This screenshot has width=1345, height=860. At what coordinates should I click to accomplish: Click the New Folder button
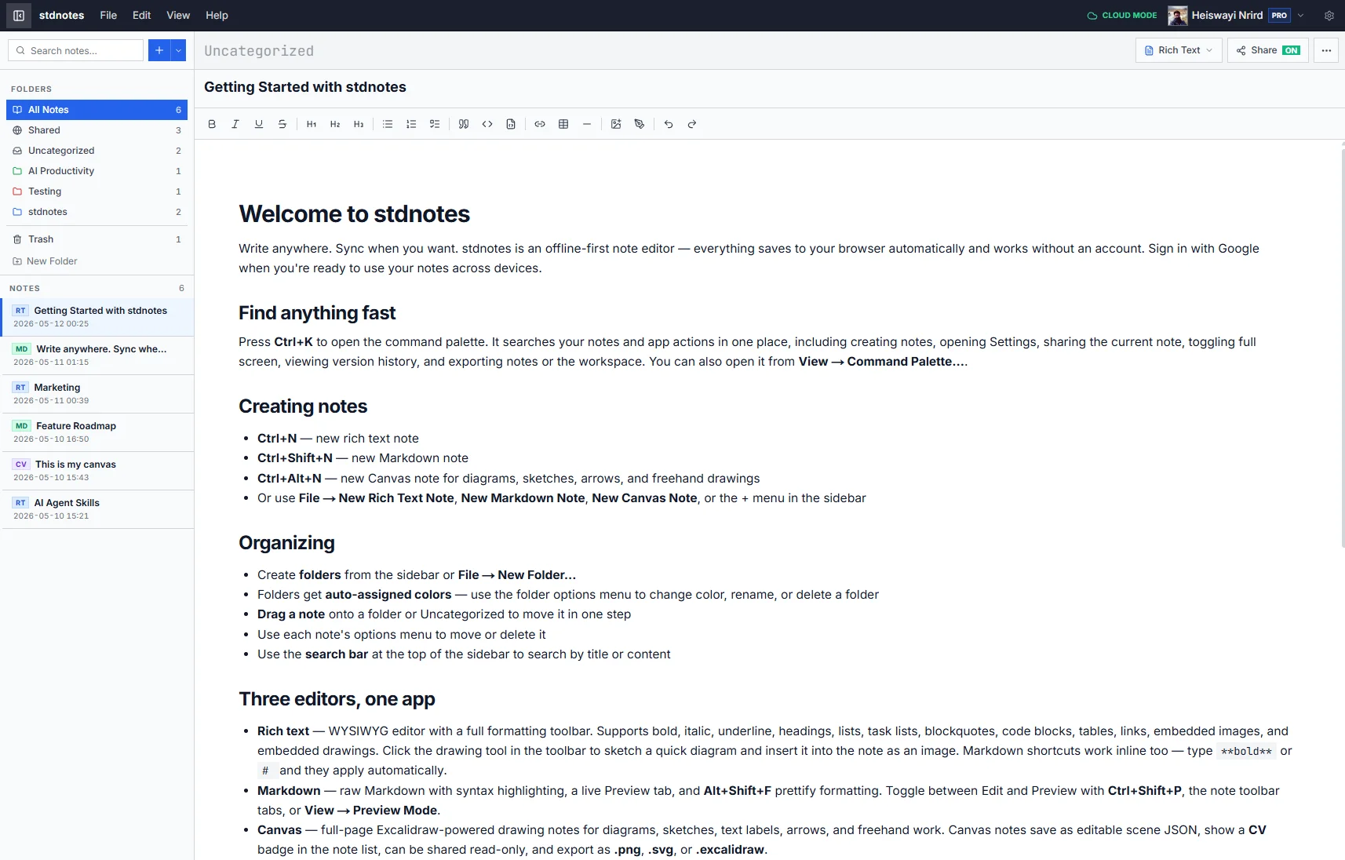[46, 261]
